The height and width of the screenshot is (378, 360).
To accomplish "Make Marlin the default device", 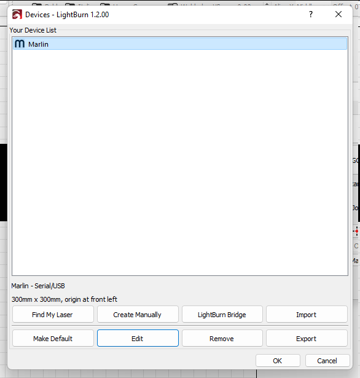I will [53, 338].
